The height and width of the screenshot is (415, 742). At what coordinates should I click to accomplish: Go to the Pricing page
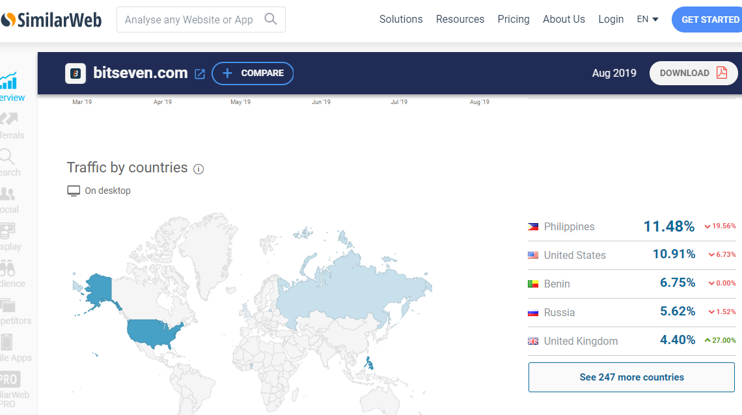[514, 20]
